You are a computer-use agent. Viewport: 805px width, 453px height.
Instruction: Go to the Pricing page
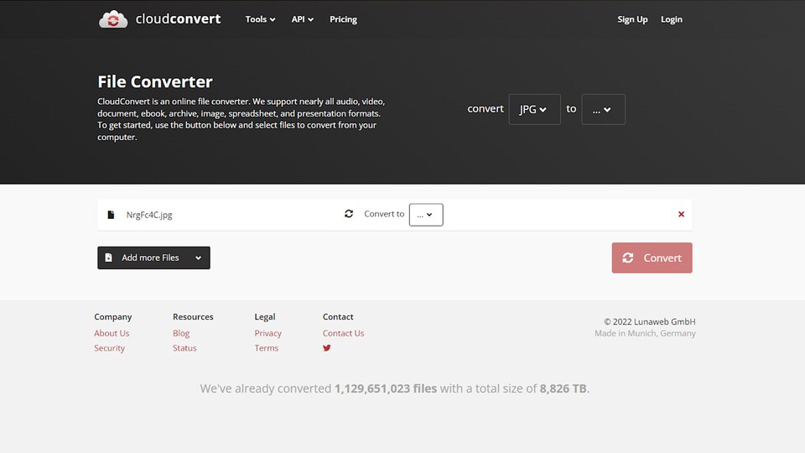(x=343, y=19)
